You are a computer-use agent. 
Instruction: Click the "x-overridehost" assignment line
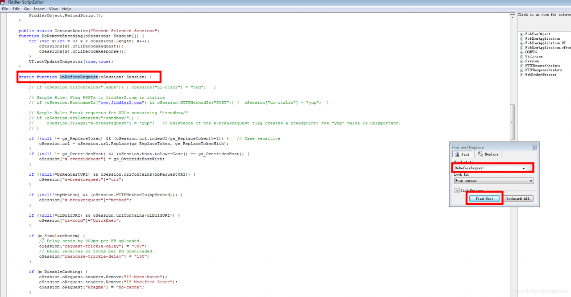(x=102, y=159)
